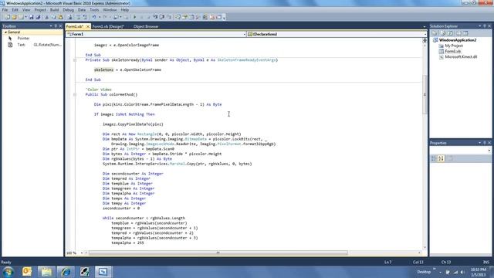
Task: Open Internet Explorer from taskbar
Action: pyautogui.click(x=66, y=272)
